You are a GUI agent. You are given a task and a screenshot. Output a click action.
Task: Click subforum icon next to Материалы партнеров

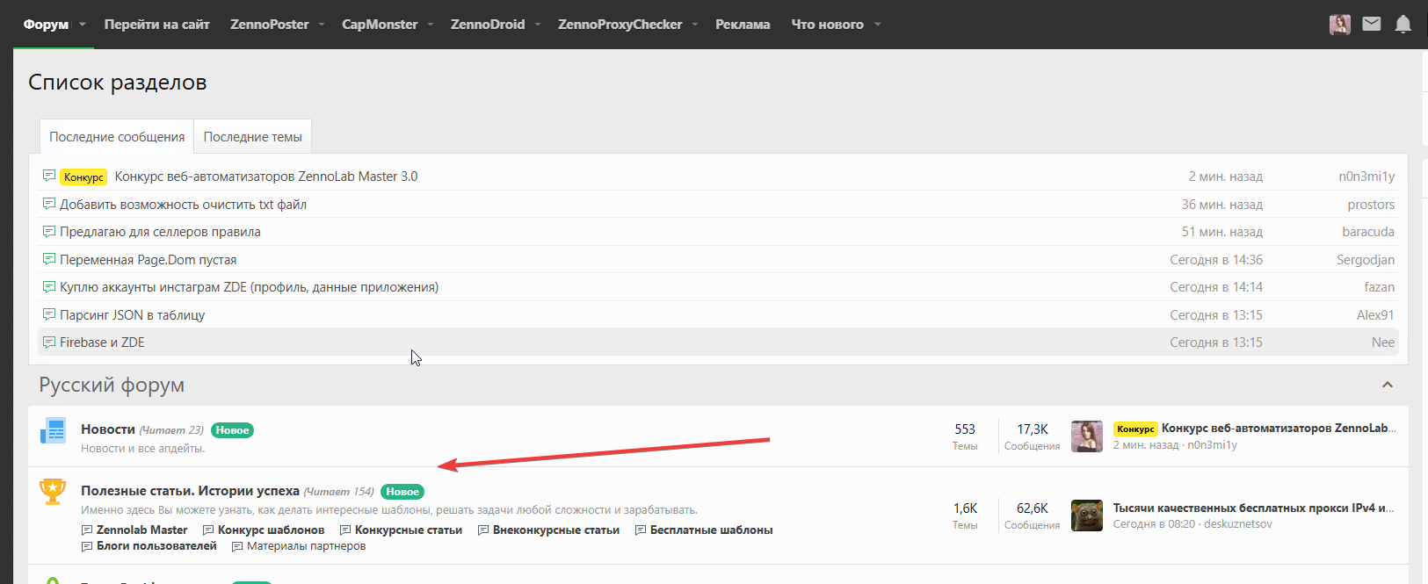coord(237,546)
